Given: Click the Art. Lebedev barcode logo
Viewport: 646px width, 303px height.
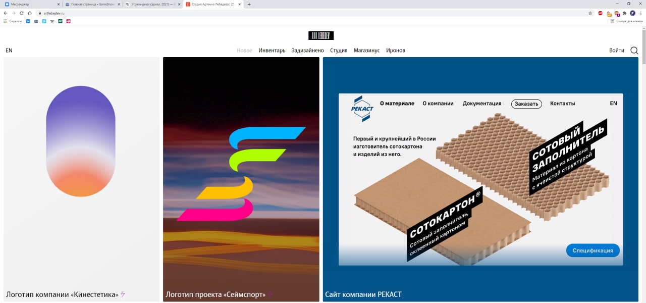Looking at the screenshot, I should [321, 35].
